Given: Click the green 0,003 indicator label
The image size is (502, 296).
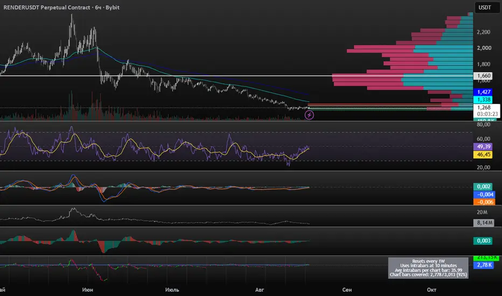Looking at the screenshot, I should (483, 241).
